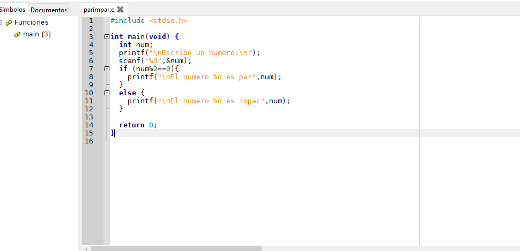The image size is (520, 251).
Task: Switch to the Símbolos sidebar tab
Action: coord(13,10)
